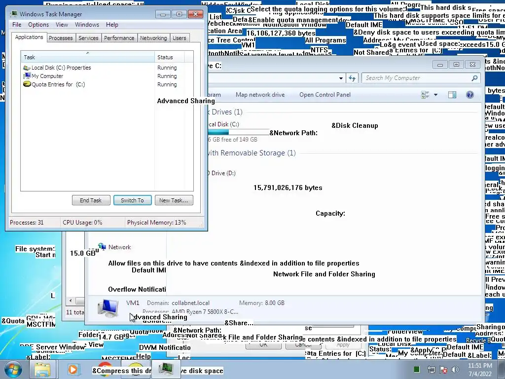The width and height of the screenshot is (505, 379).
Task: Switch to the Services tab
Action: (88, 38)
